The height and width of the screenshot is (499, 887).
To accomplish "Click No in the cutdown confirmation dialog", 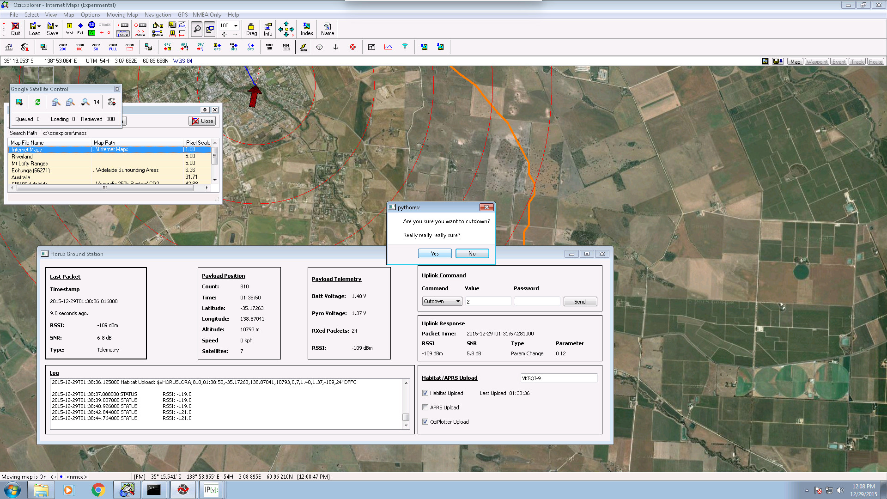I will 472,254.
